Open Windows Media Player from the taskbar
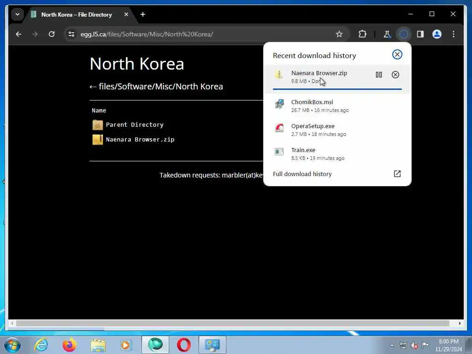This screenshot has height=354, width=472. [126, 345]
